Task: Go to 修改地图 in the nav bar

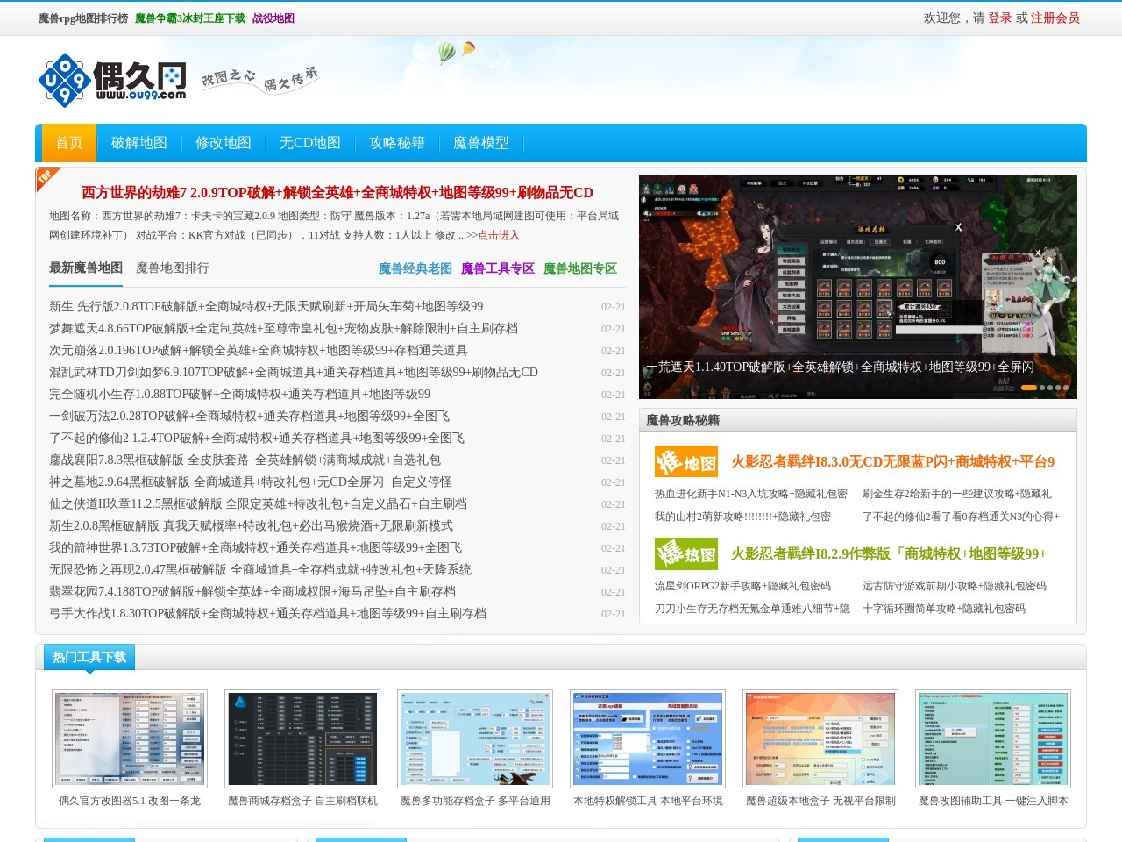Action: (x=224, y=143)
